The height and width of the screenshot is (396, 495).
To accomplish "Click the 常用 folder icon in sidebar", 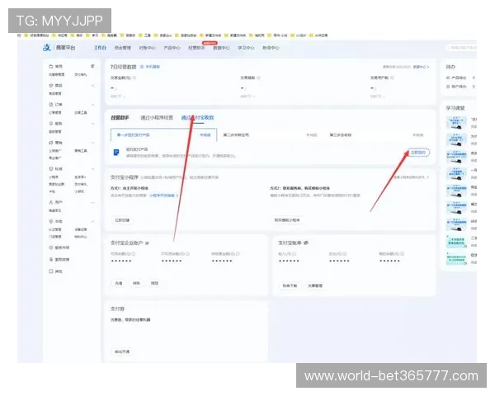I will coord(51,66).
